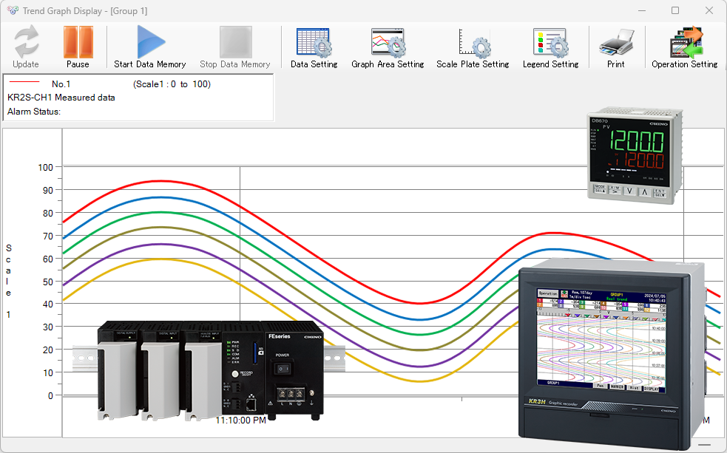727x453 pixels.
Task: Click the red trend line on the graph
Action: coord(160,180)
